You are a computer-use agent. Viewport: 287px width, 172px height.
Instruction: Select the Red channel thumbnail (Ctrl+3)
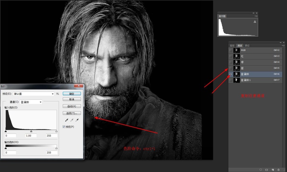tap(237, 56)
